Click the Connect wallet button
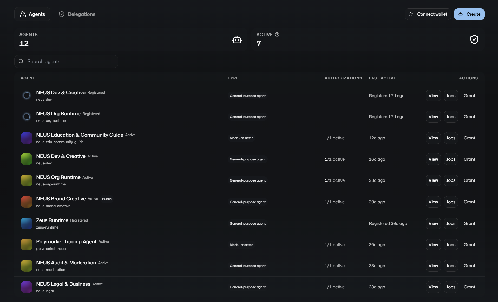This screenshot has height=302, width=498. [428, 14]
